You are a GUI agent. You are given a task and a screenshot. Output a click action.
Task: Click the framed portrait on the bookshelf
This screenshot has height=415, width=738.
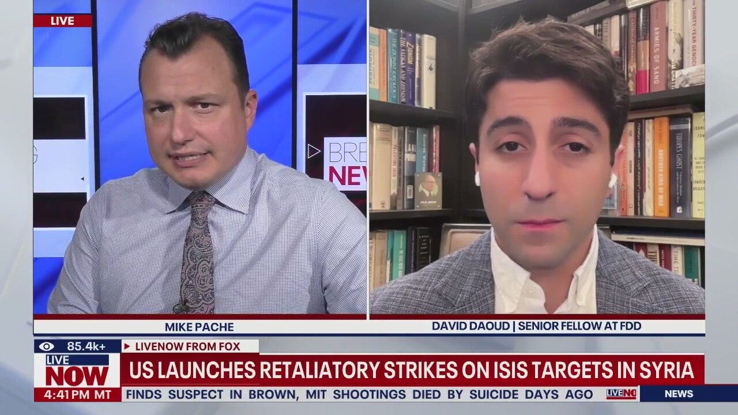(428, 190)
